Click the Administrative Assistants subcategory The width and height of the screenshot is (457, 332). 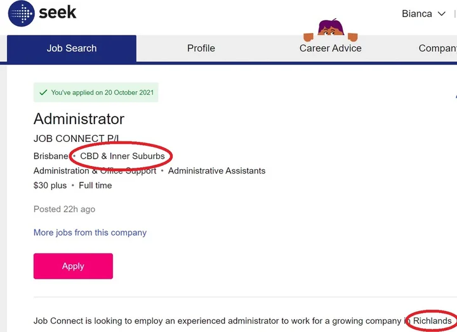217,171
